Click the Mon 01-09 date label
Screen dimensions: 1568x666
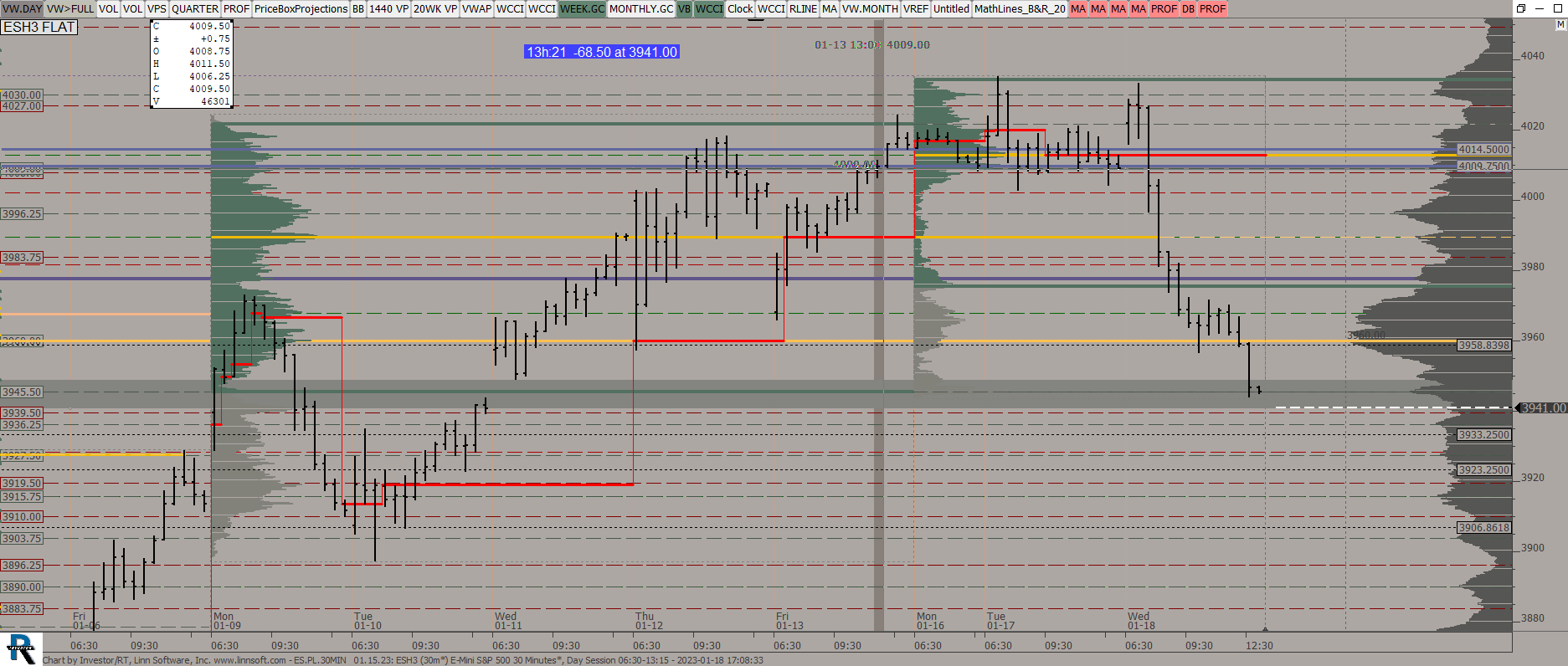(227, 621)
